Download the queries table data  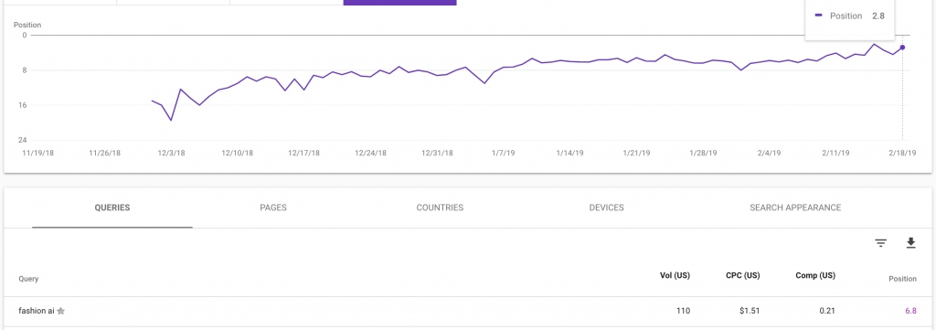point(910,243)
